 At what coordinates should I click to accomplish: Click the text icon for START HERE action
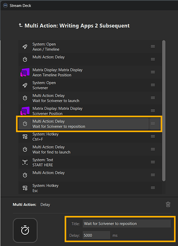(x=25, y=162)
